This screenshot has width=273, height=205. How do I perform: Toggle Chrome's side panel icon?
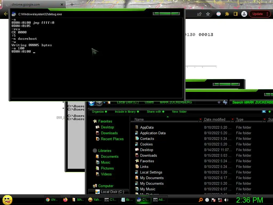point(236,14)
